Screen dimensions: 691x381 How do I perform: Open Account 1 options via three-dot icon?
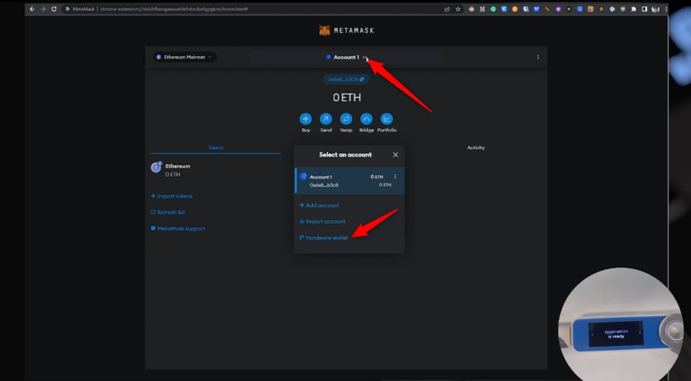pyautogui.click(x=394, y=177)
